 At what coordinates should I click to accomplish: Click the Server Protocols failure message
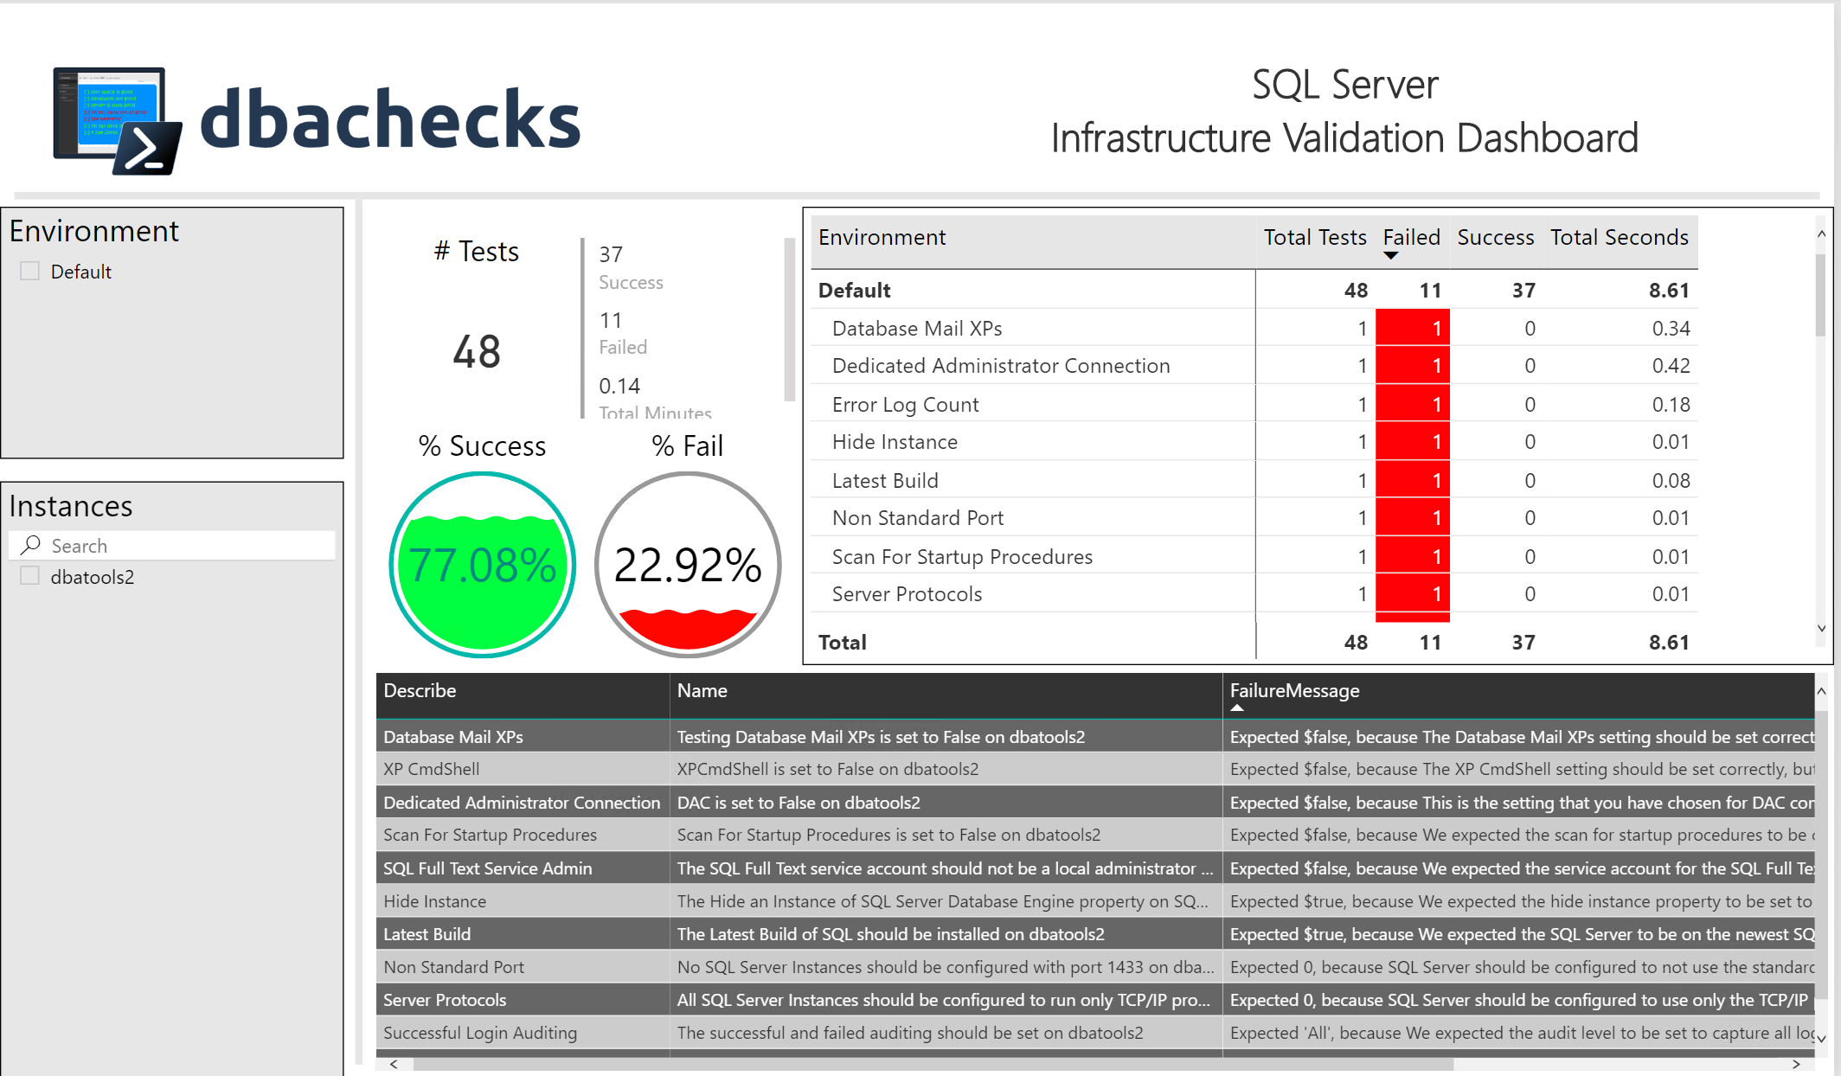[1521, 999]
